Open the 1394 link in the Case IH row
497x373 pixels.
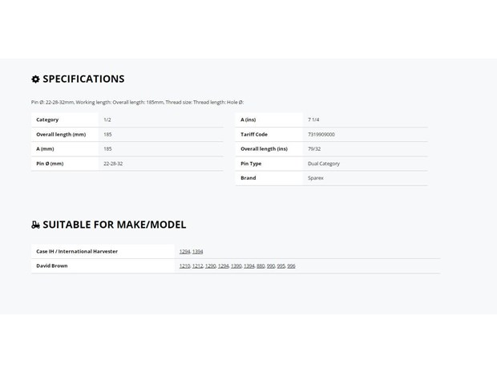[197, 252]
